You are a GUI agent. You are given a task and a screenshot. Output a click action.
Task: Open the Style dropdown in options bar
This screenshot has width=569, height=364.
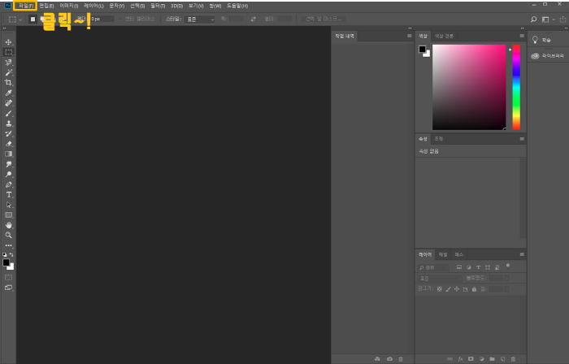pyautogui.click(x=200, y=19)
